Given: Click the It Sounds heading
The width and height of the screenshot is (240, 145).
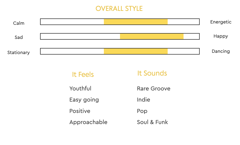Looking at the screenshot, I should point(152,73).
